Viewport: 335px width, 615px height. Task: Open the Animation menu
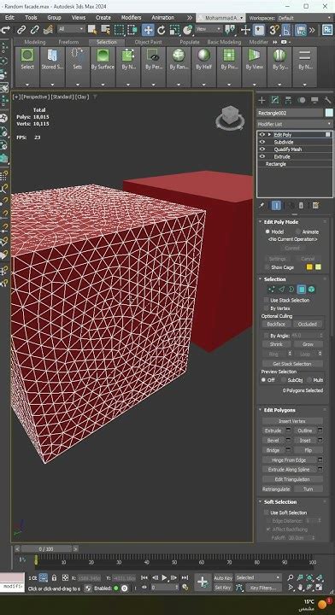tap(162, 18)
